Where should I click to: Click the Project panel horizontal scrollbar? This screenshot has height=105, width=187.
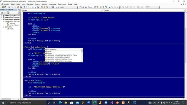coord(10,99)
